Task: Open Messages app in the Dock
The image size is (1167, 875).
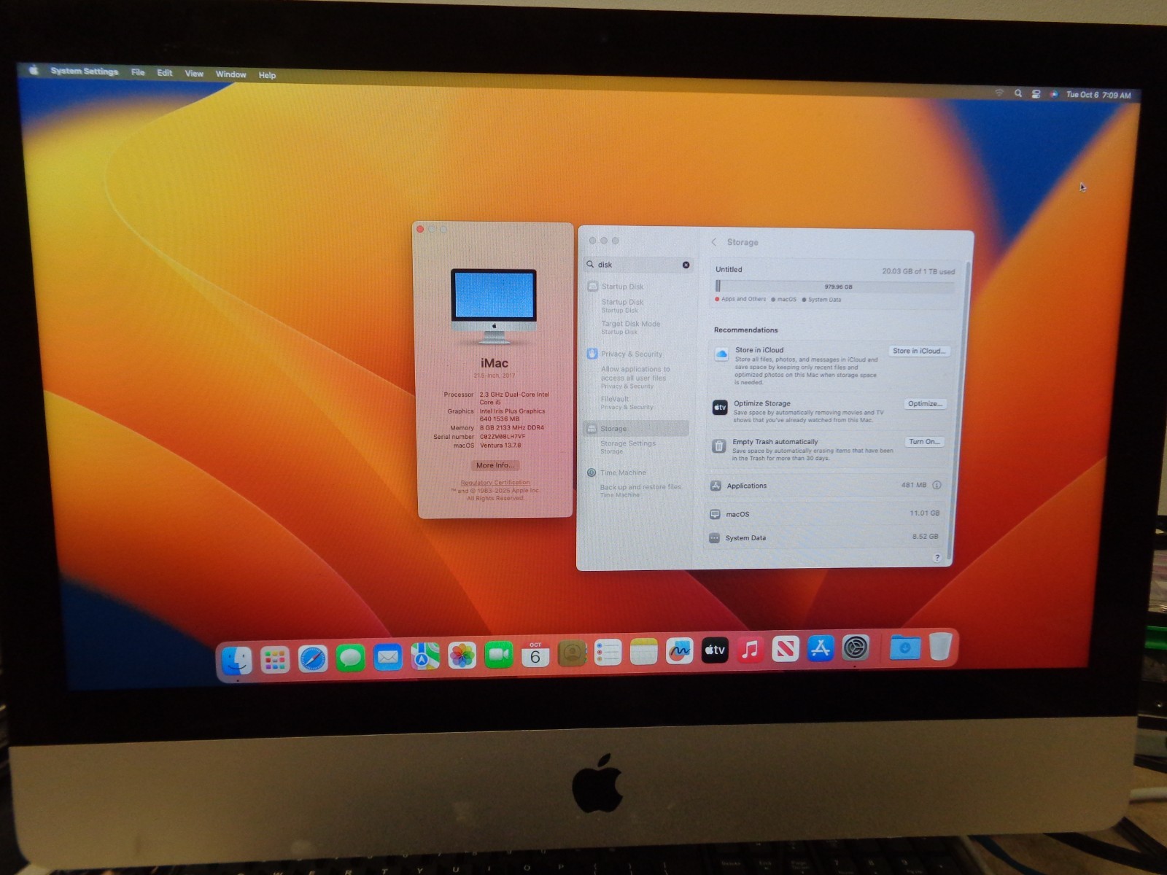Action: tap(351, 658)
